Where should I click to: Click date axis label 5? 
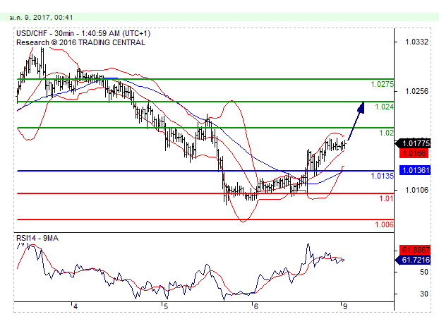click(x=165, y=306)
